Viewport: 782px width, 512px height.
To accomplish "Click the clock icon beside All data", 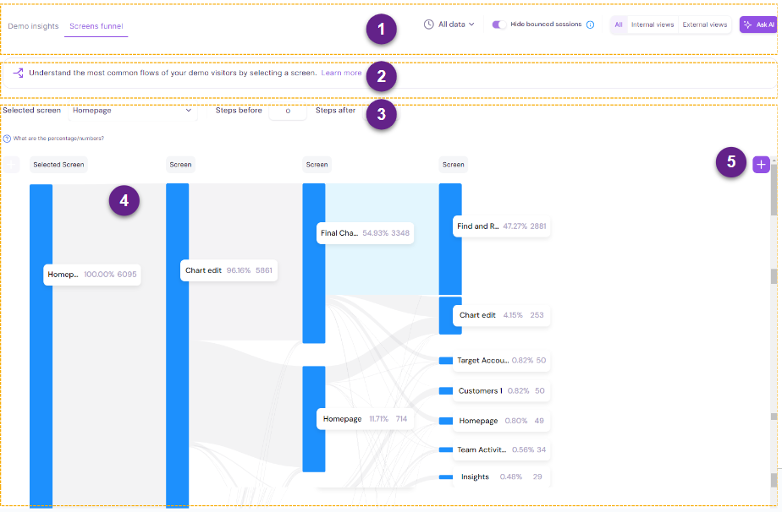I will 429,25.
